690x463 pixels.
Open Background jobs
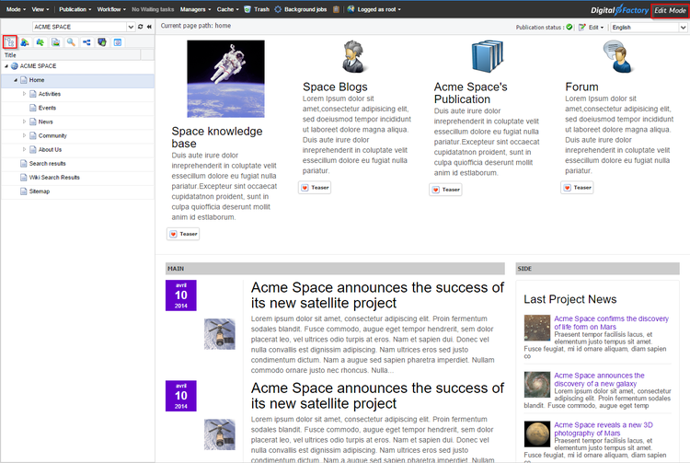pos(301,9)
